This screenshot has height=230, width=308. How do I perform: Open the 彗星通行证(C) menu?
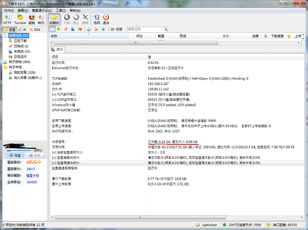pos(42,11)
